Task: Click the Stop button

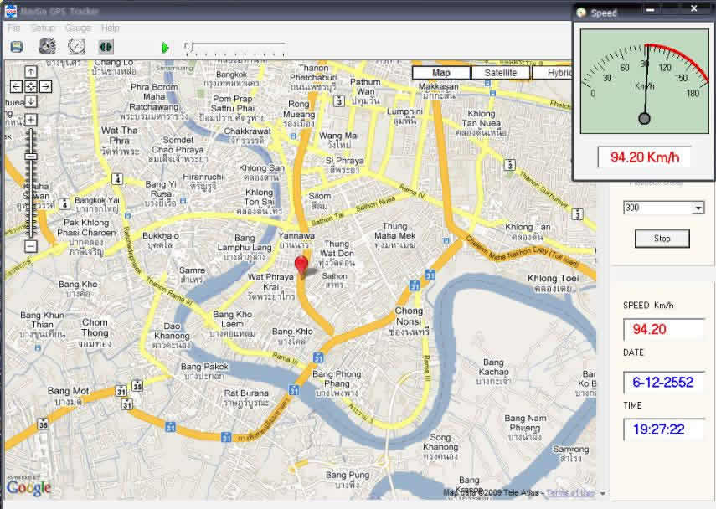Action: pyautogui.click(x=662, y=239)
